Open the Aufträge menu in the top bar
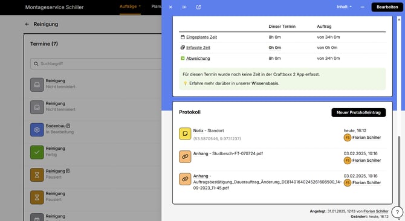Viewport: 405px width, 221px height. 130,7
